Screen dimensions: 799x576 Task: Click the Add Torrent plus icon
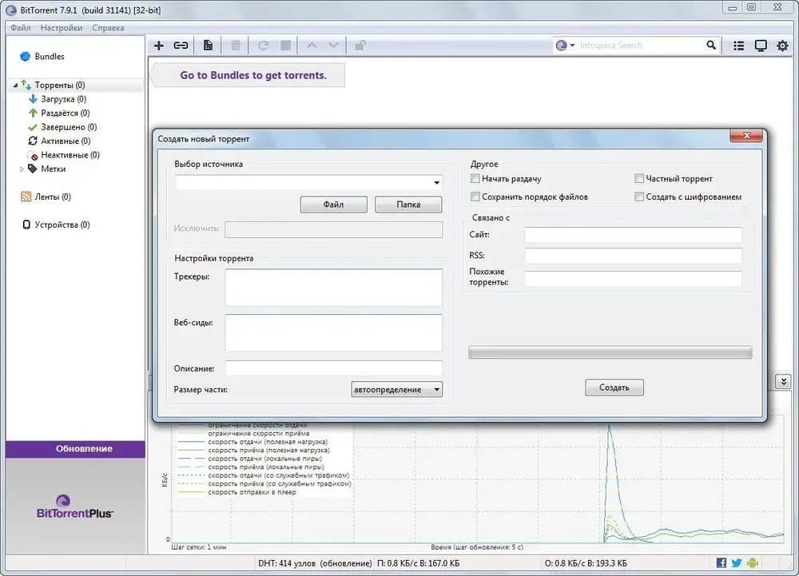pos(159,46)
